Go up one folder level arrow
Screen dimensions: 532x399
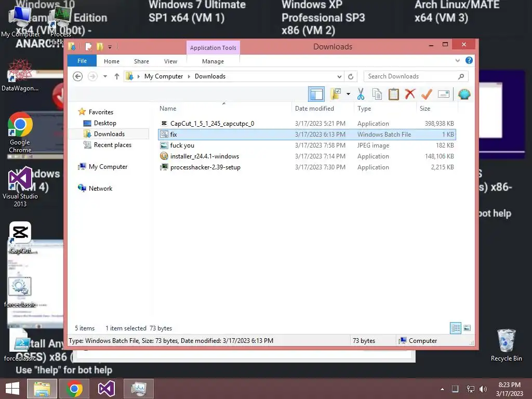(117, 76)
